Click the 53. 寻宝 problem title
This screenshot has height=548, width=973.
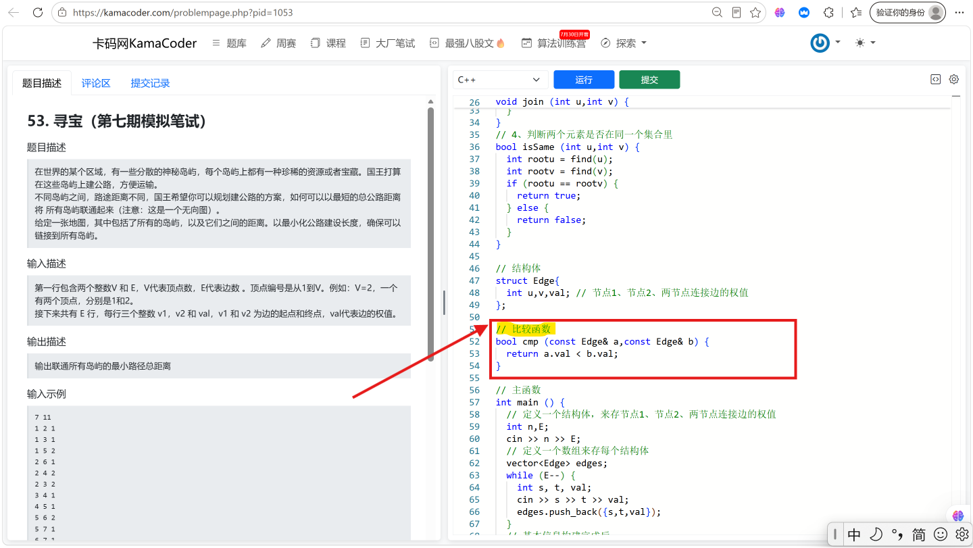click(116, 121)
